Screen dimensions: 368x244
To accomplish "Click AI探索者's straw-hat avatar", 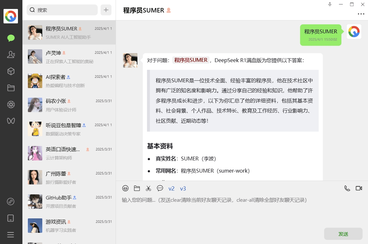I will [35, 81].
